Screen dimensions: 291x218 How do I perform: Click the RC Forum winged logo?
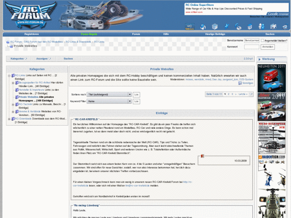tap(31, 15)
